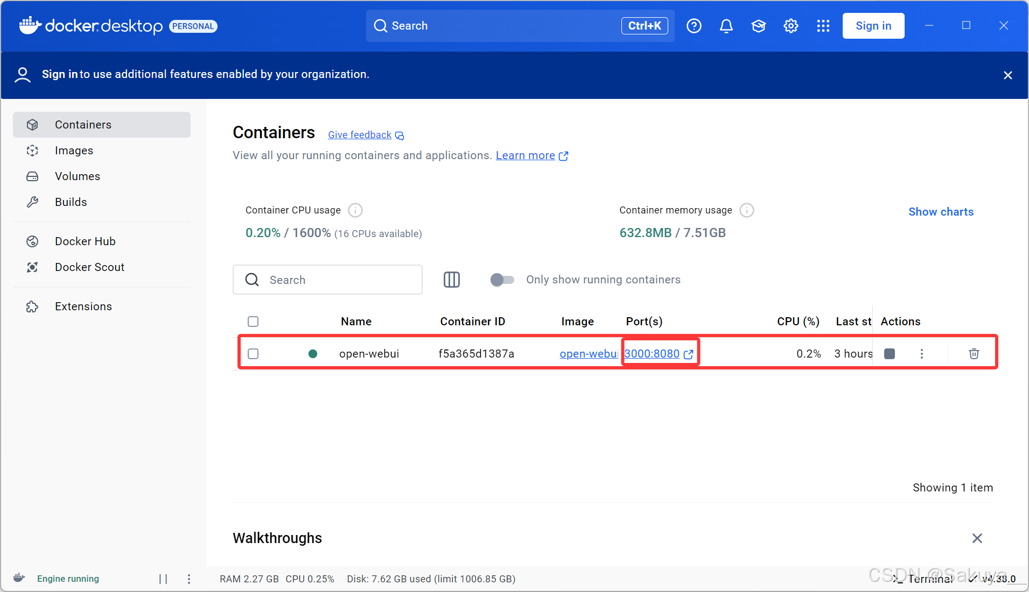This screenshot has height=592, width=1029.
Task: Click the engine whale icon in status bar
Action: [19, 578]
